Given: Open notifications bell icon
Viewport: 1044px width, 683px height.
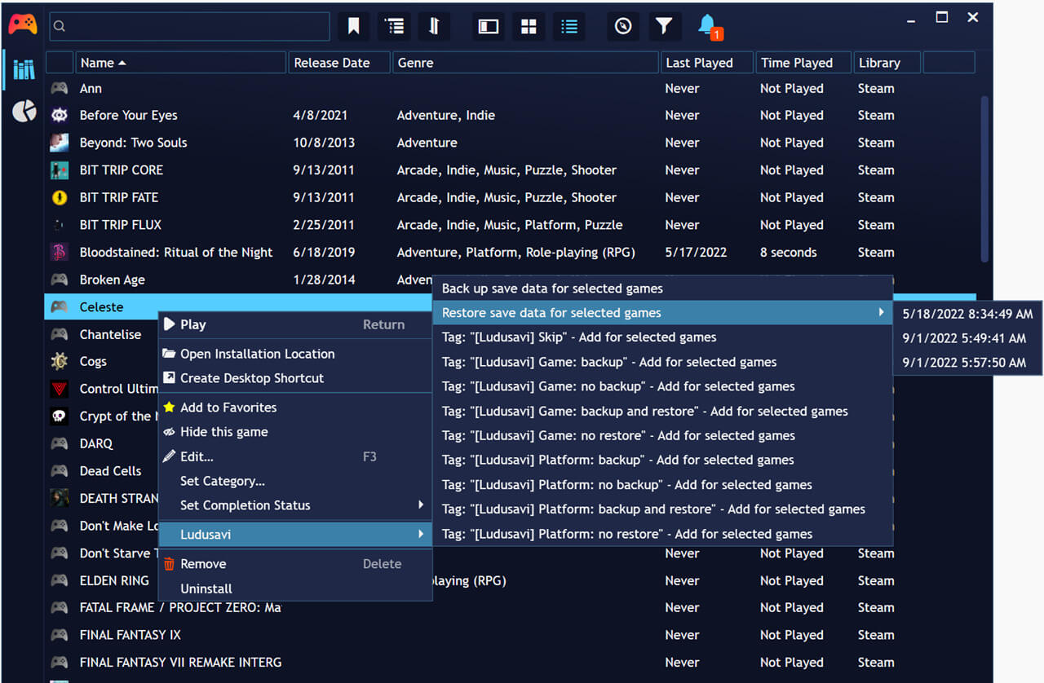Looking at the screenshot, I should click(708, 26).
